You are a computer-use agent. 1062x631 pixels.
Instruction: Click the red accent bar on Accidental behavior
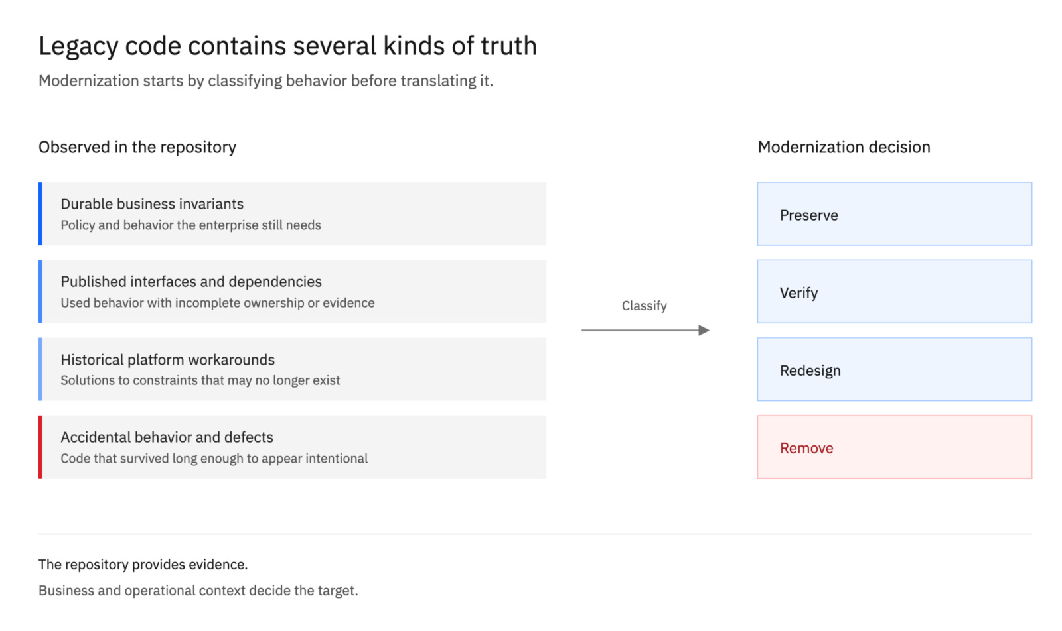point(40,447)
